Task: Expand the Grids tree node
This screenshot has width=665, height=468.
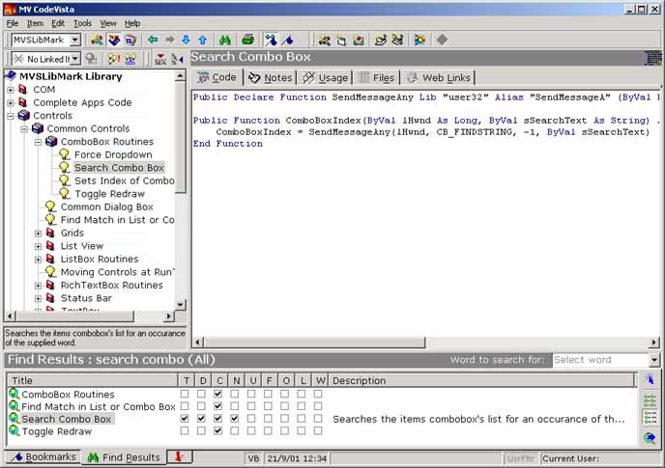Action: (x=38, y=234)
